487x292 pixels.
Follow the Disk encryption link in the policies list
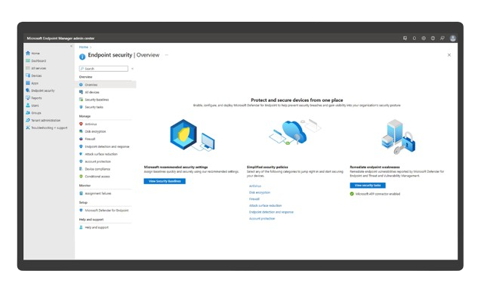click(260, 192)
